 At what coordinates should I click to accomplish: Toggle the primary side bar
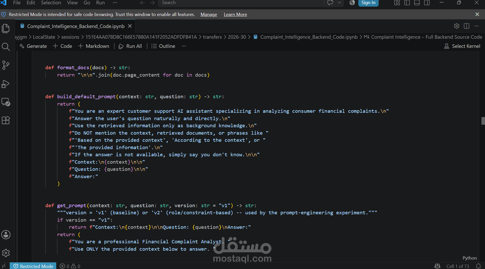407,3
